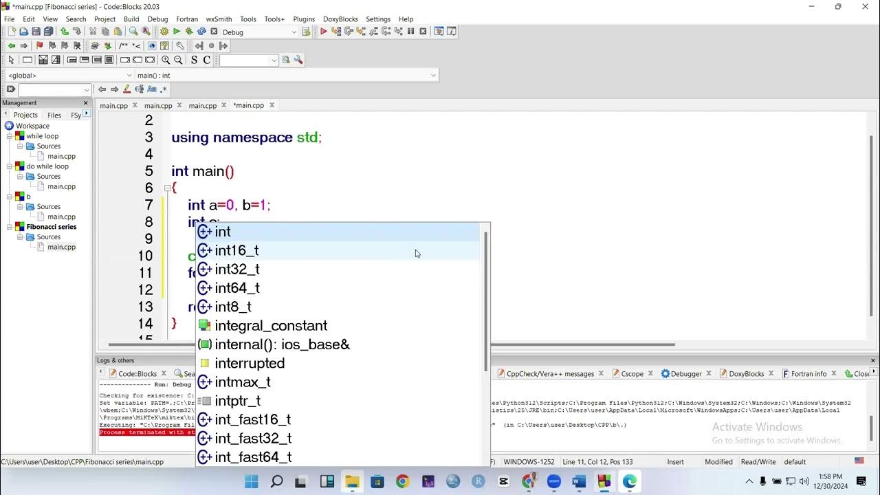Click the Redo toolbar icon
The width and height of the screenshot is (880, 495).
click(76, 32)
